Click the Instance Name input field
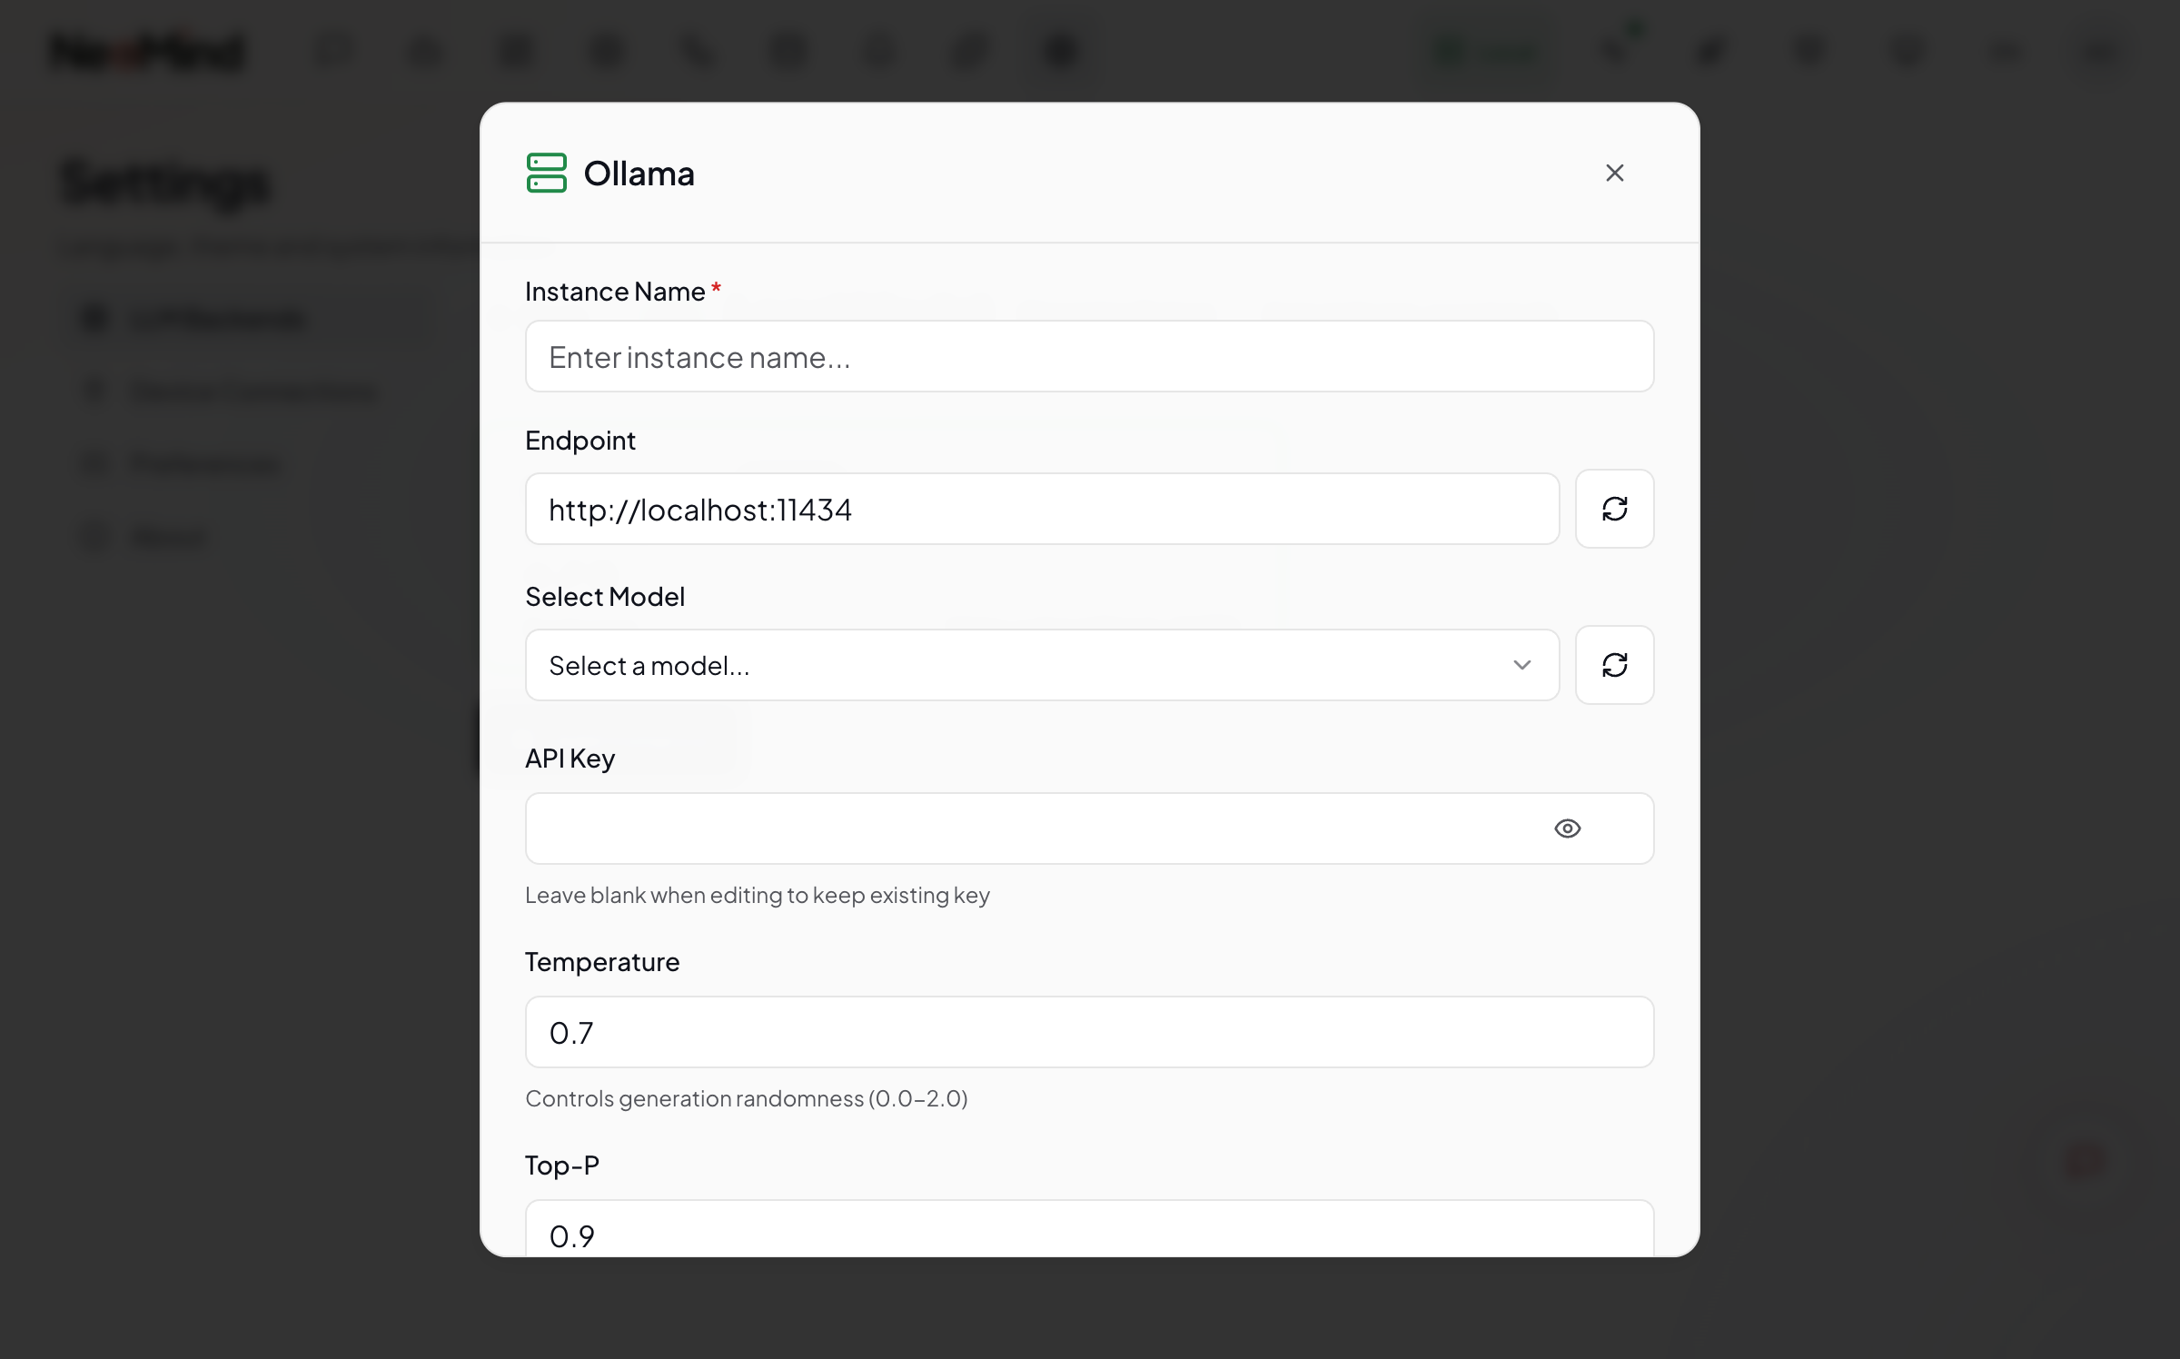The width and height of the screenshot is (2180, 1359). [1089, 356]
